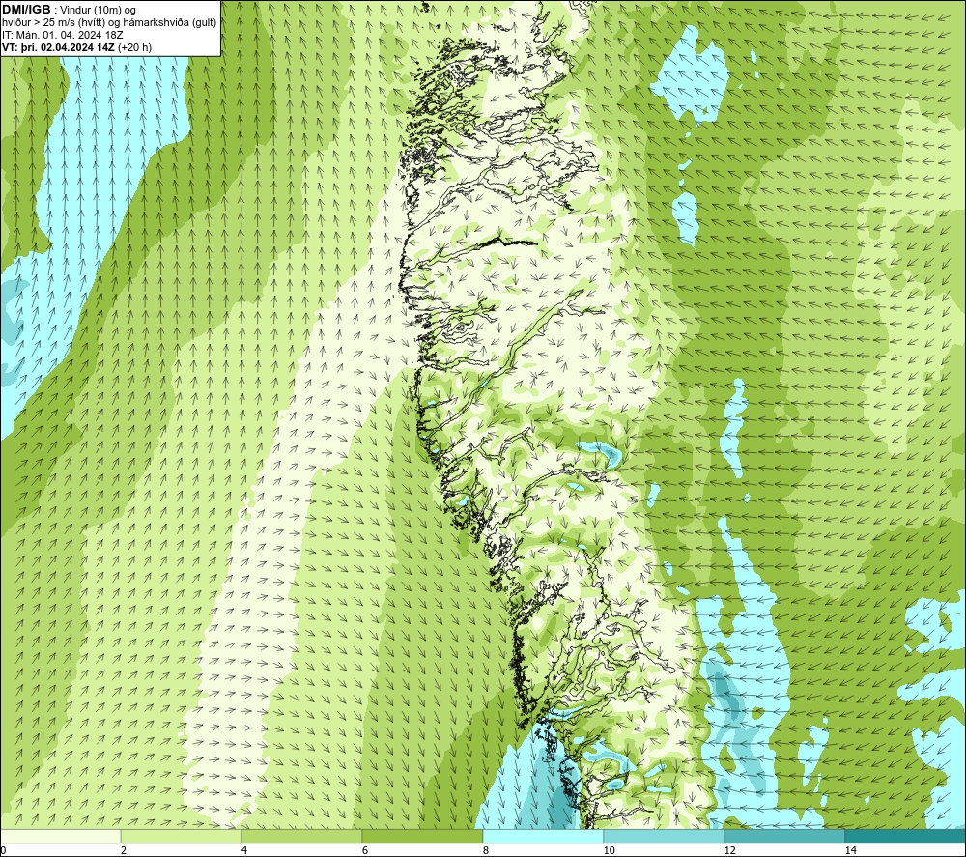Viewport: 966px width, 857px height.
Task: Click the '4' scale label
Action: 244,850
